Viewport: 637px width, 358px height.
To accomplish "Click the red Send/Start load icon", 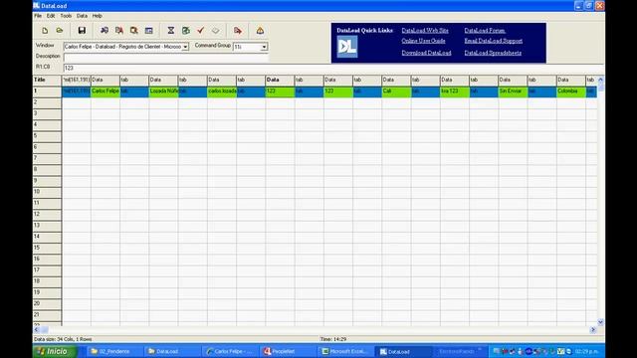I will 238,31.
